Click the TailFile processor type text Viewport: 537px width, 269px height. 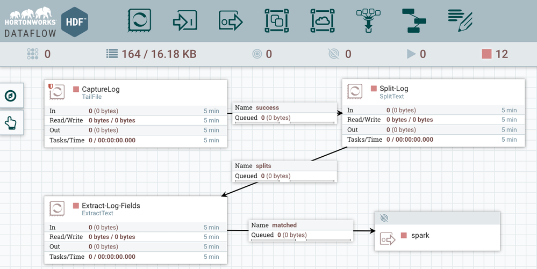92,97
